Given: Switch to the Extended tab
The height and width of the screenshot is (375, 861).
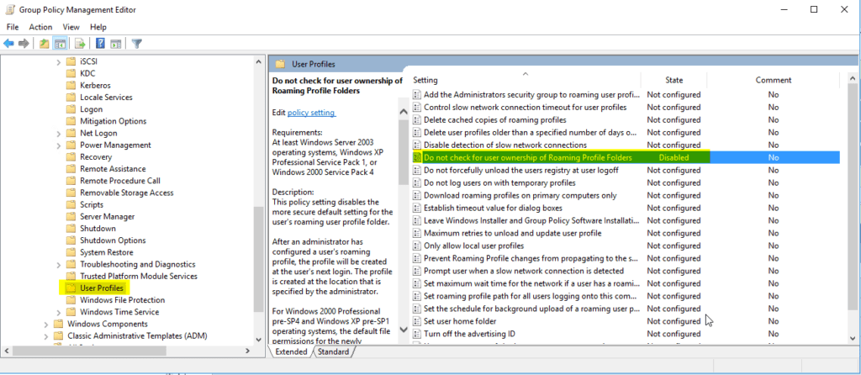Looking at the screenshot, I should click(291, 352).
